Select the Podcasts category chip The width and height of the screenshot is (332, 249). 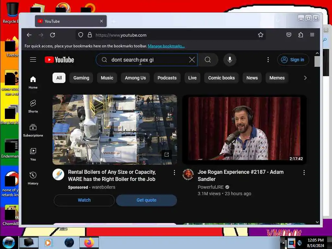click(167, 78)
